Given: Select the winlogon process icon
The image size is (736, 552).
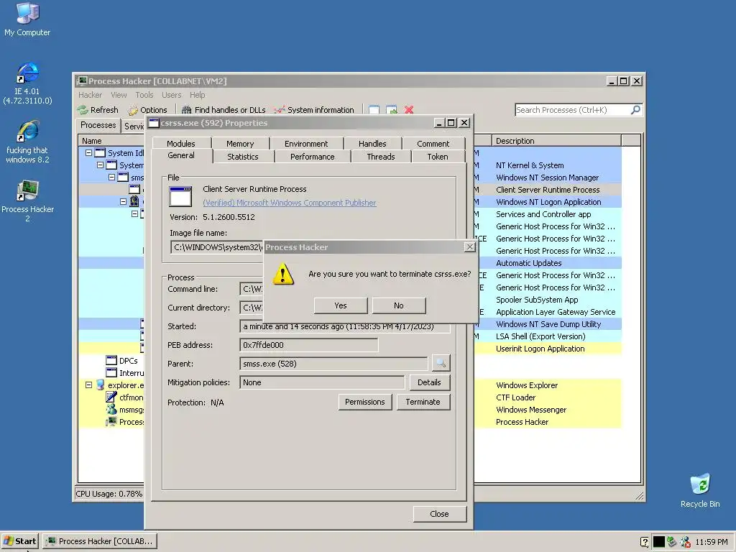Looking at the screenshot, I should coord(134,201).
